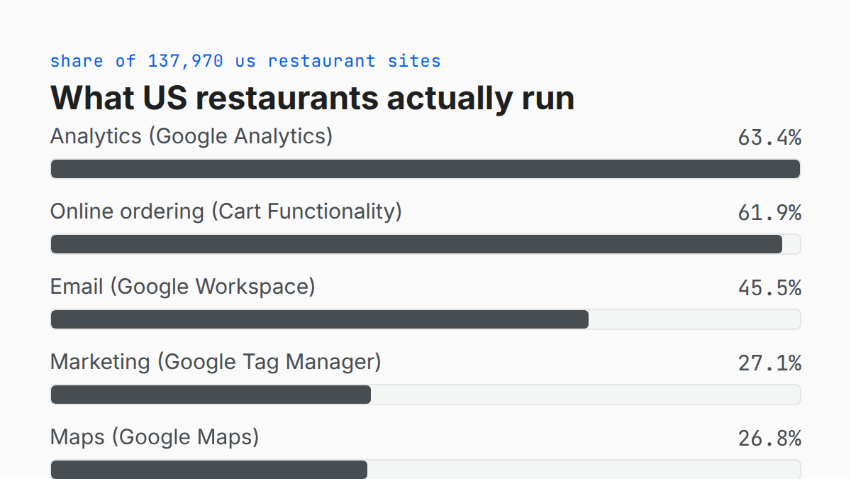Click the 26.8% value
This screenshot has height=479, width=851.
[x=769, y=438]
